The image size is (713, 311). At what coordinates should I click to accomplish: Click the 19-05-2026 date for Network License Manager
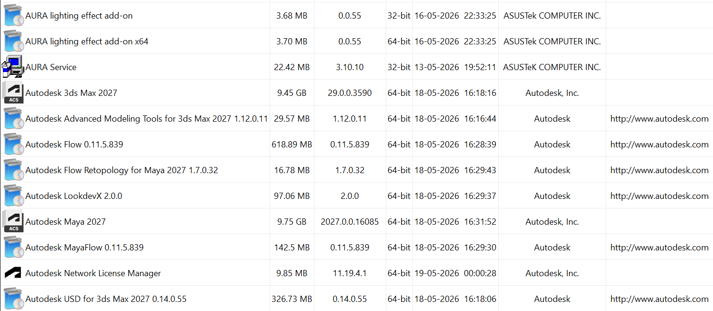(437, 273)
